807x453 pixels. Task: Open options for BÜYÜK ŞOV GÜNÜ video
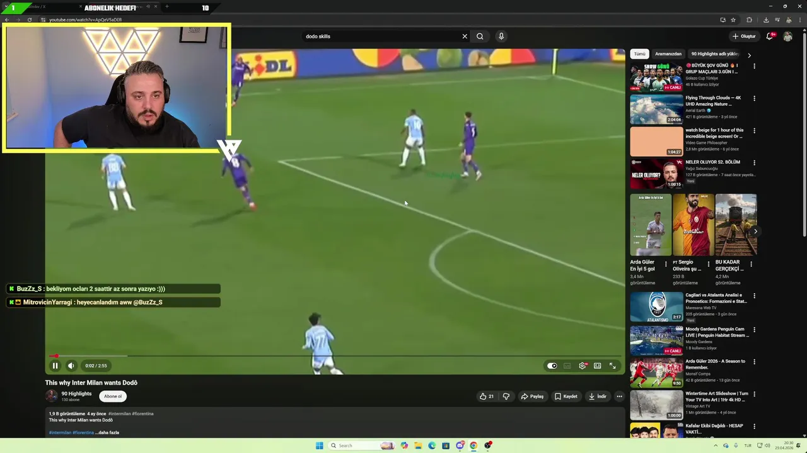pos(754,67)
